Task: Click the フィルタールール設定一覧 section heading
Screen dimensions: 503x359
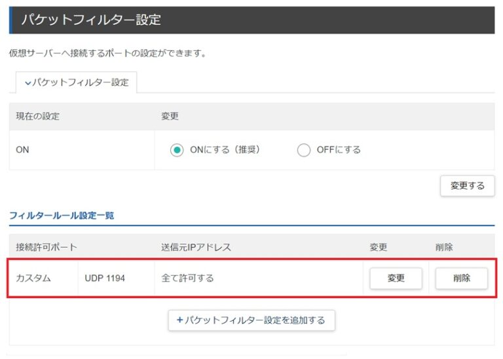Action: tap(62, 215)
